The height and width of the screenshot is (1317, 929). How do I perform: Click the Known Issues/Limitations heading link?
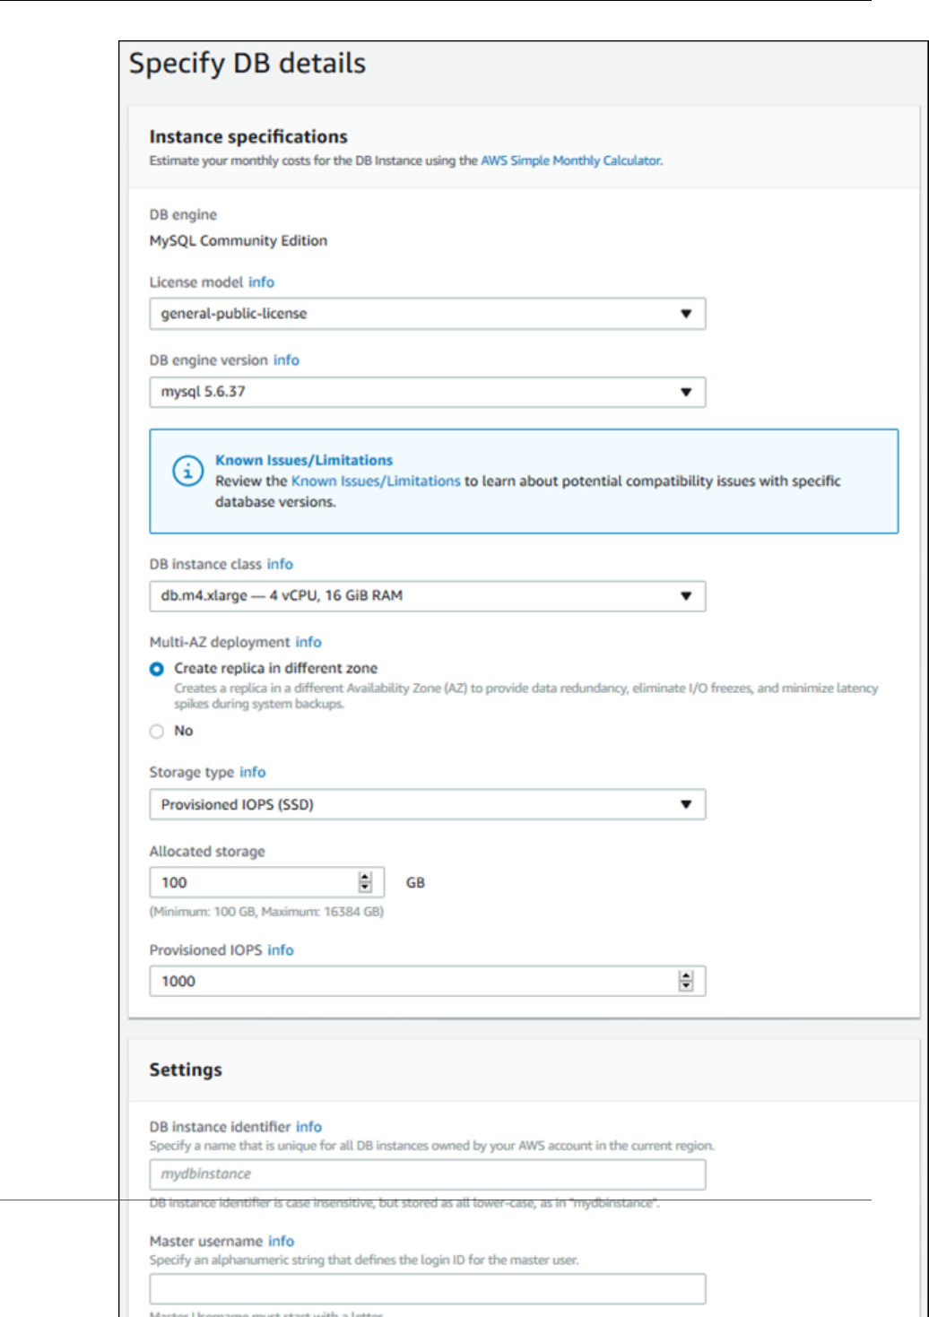pos(304,460)
